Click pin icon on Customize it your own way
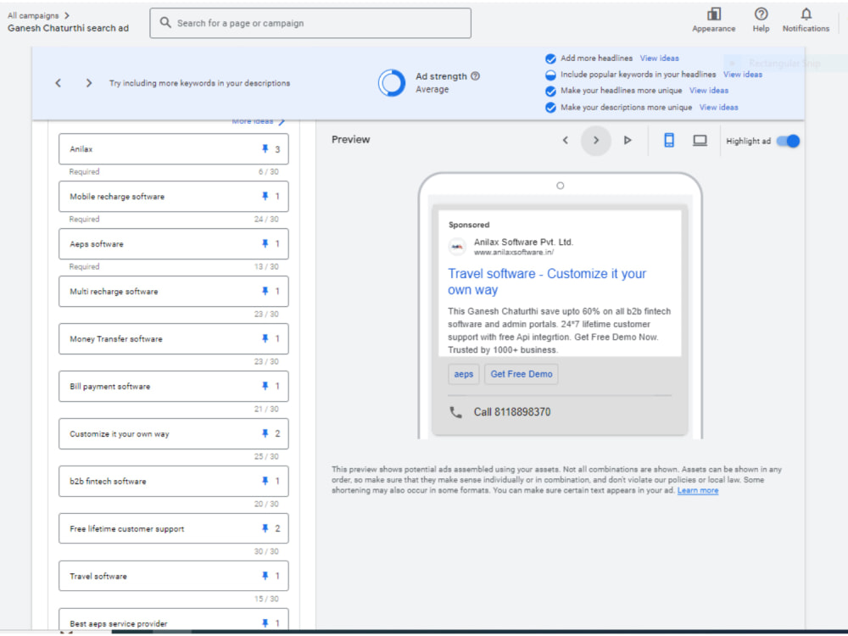The image size is (848, 636). click(x=265, y=433)
